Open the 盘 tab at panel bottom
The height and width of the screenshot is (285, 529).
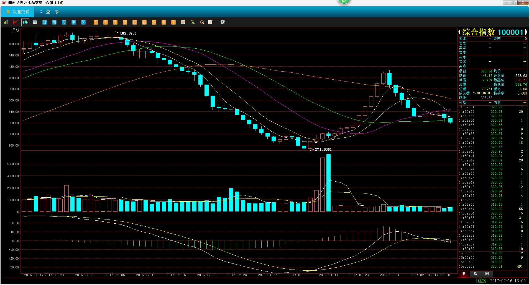(475, 274)
